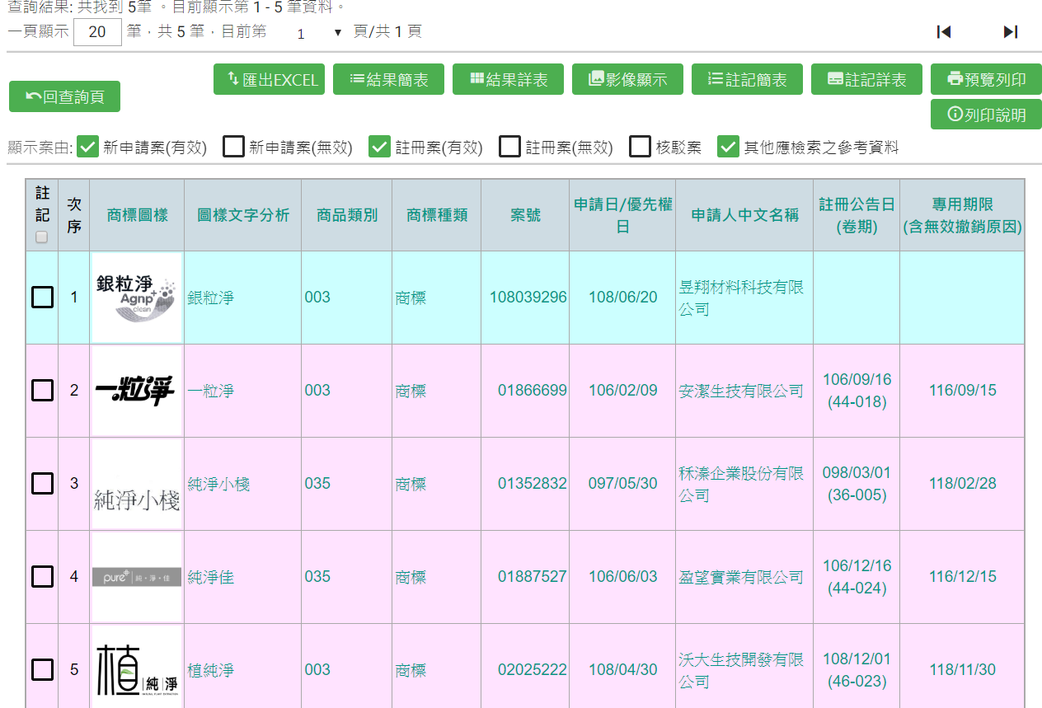The width and height of the screenshot is (1042, 708).
Task: Open 註記詳表 marked detail view
Action: (866, 80)
